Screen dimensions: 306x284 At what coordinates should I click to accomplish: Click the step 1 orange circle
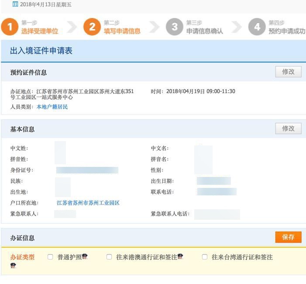click(10, 27)
